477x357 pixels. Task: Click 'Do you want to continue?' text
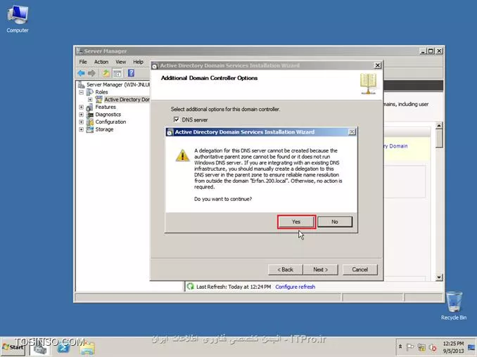tap(223, 199)
